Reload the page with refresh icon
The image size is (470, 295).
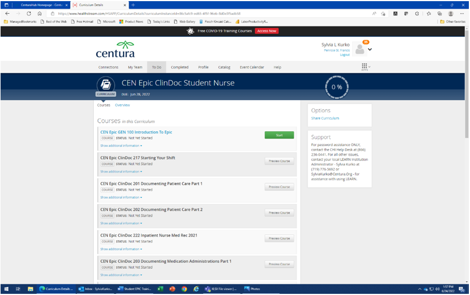click(x=29, y=14)
